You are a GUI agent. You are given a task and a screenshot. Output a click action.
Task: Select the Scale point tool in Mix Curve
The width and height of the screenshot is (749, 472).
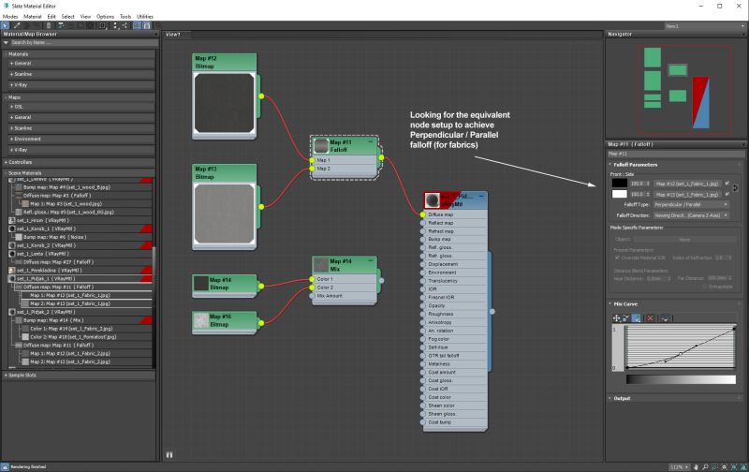[625, 318]
